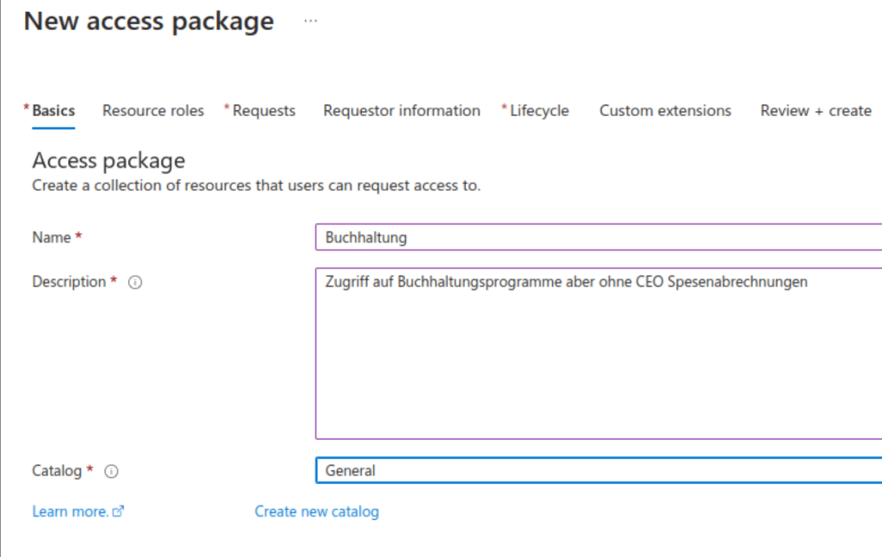Switch to the Resource roles tab
The image size is (882, 557).
pyautogui.click(x=153, y=111)
